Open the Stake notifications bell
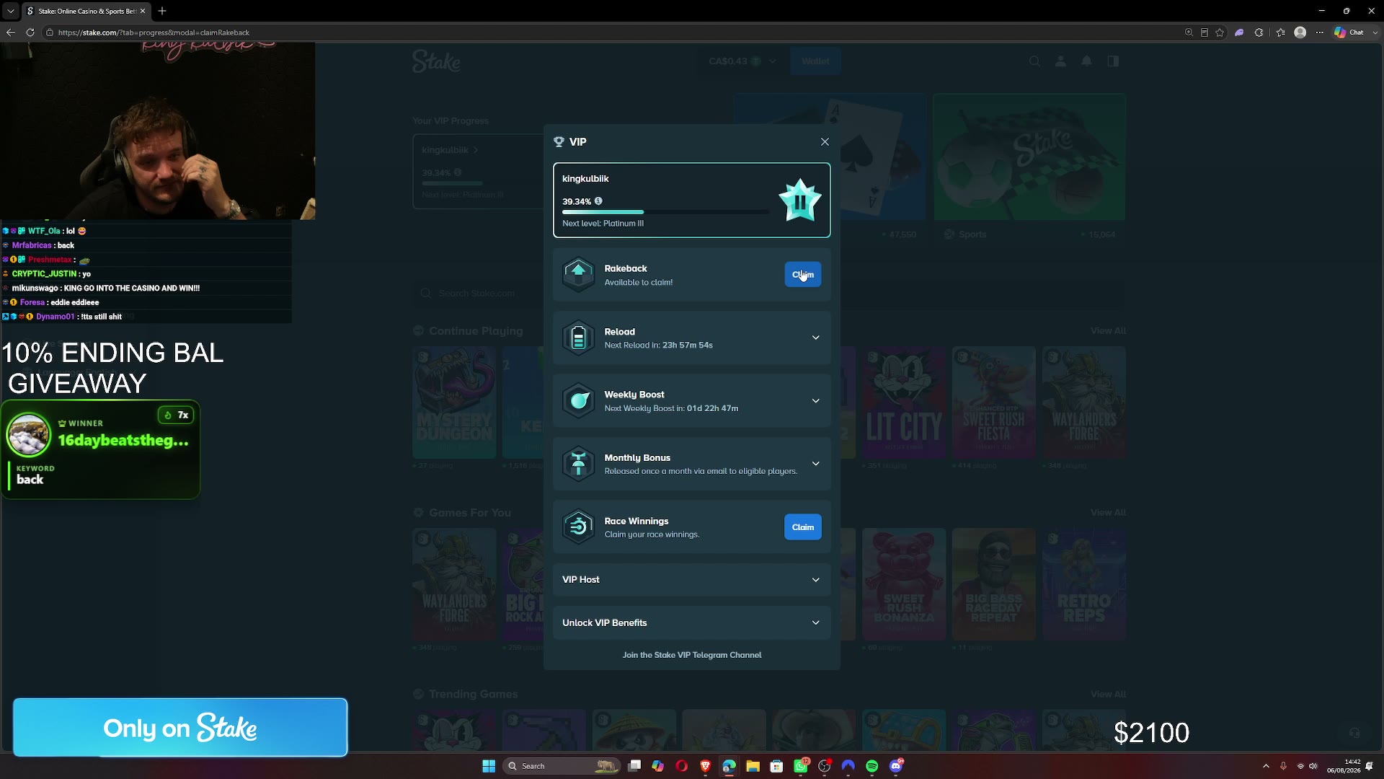Screen dimensions: 1384x779 [1086, 61]
